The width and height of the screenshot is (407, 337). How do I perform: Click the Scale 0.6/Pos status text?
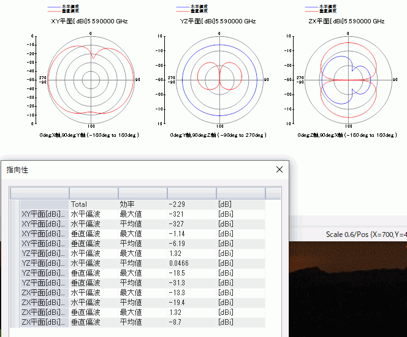point(366,234)
